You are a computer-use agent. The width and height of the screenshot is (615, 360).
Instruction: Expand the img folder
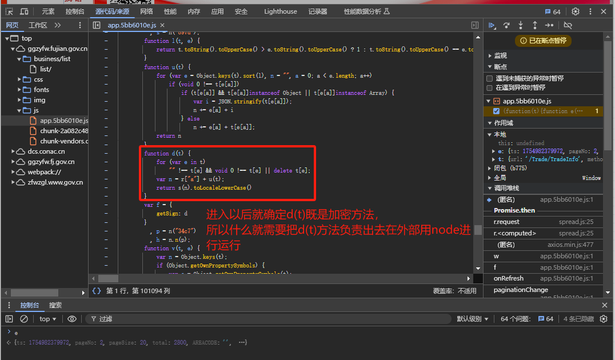click(19, 100)
